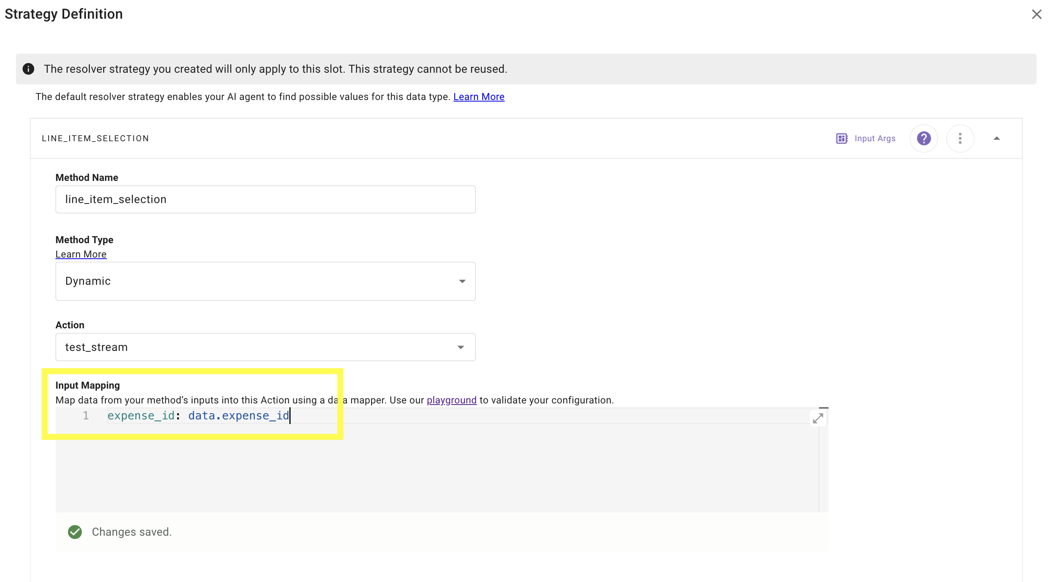Open the Learn More link in the resolver description
This screenshot has width=1051, height=582.
[x=478, y=97]
